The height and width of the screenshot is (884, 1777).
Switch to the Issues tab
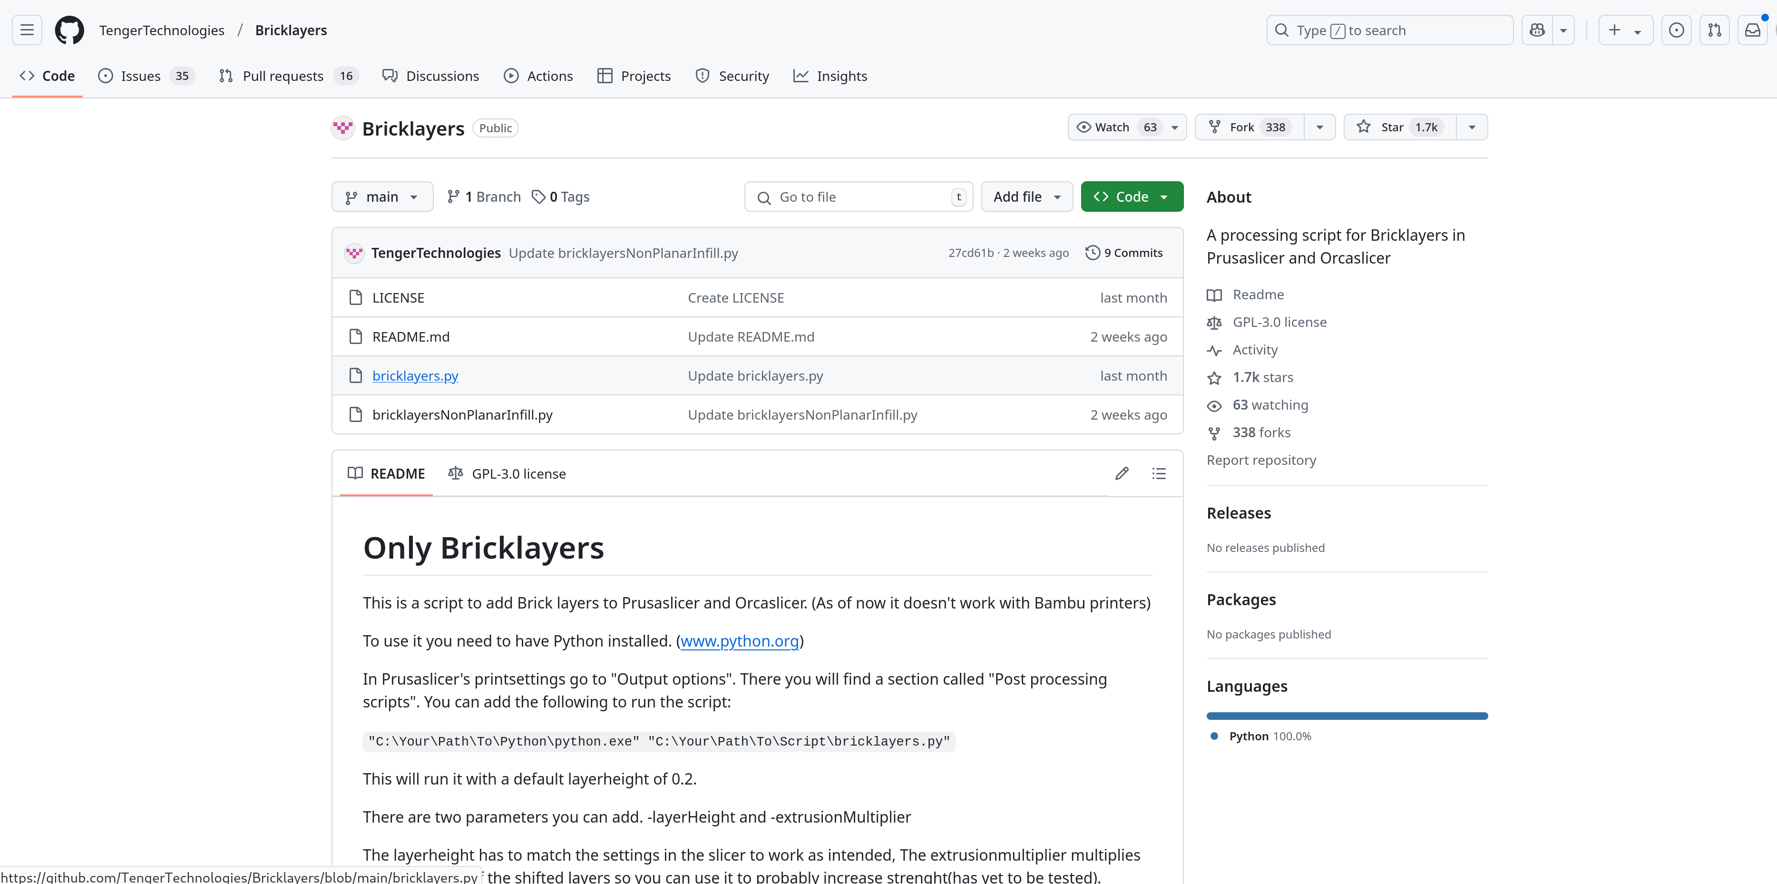point(146,76)
